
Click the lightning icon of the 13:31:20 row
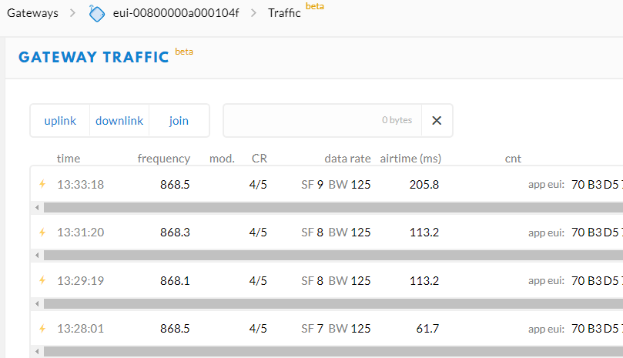pyautogui.click(x=43, y=233)
